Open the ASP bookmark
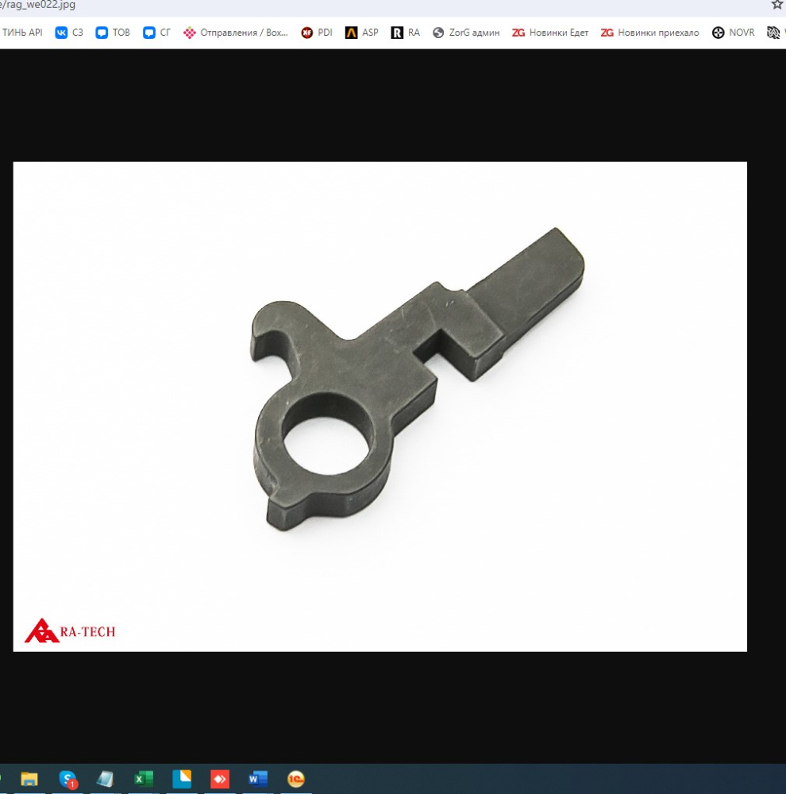Viewport: 786px width, 794px height. pos(361,33)
